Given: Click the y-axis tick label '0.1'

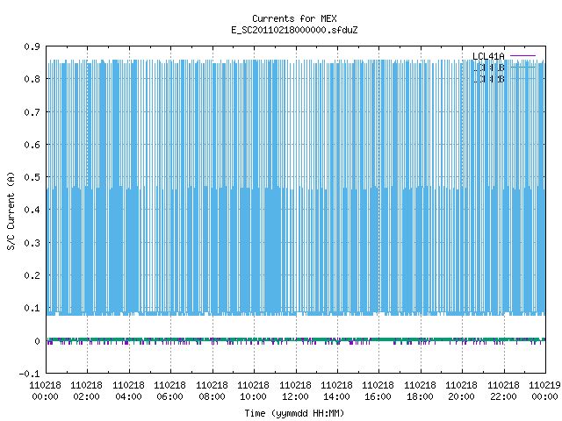Looking at the screenshot, I should tap(32, 308).
